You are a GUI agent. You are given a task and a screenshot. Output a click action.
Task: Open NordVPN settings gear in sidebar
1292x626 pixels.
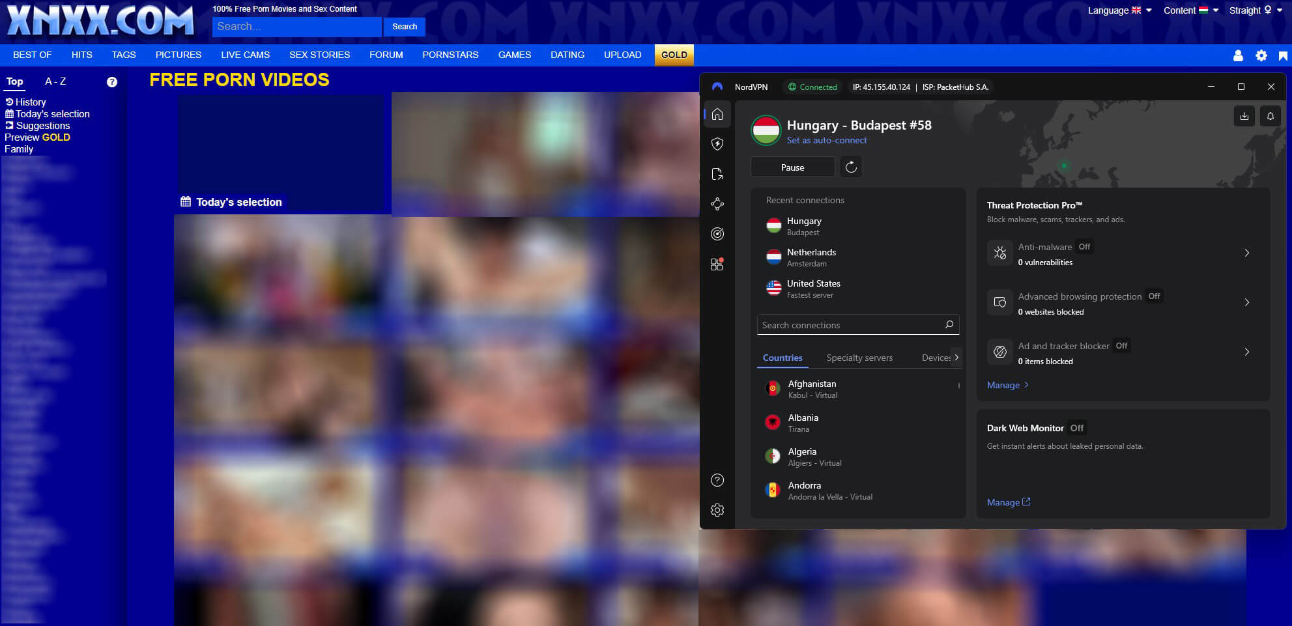click(717, 510)
